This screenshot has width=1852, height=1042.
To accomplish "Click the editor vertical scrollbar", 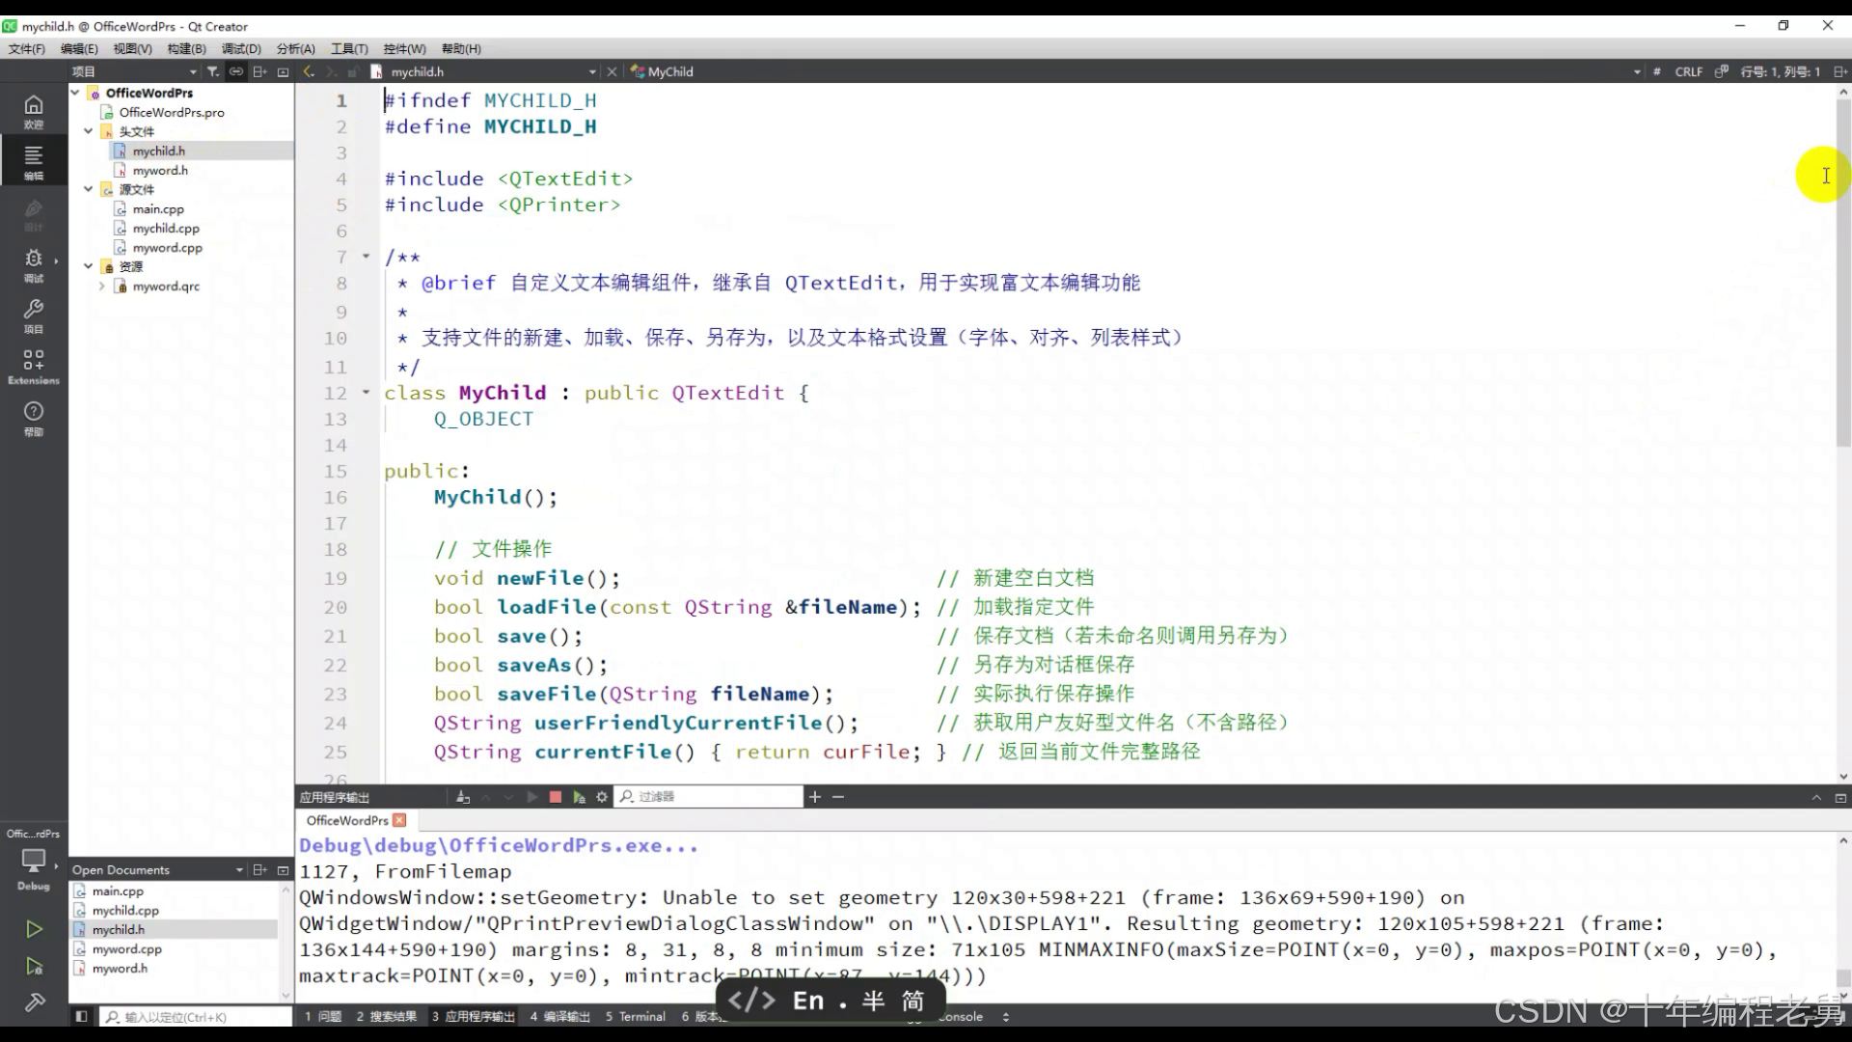I will pos(1843,289).
